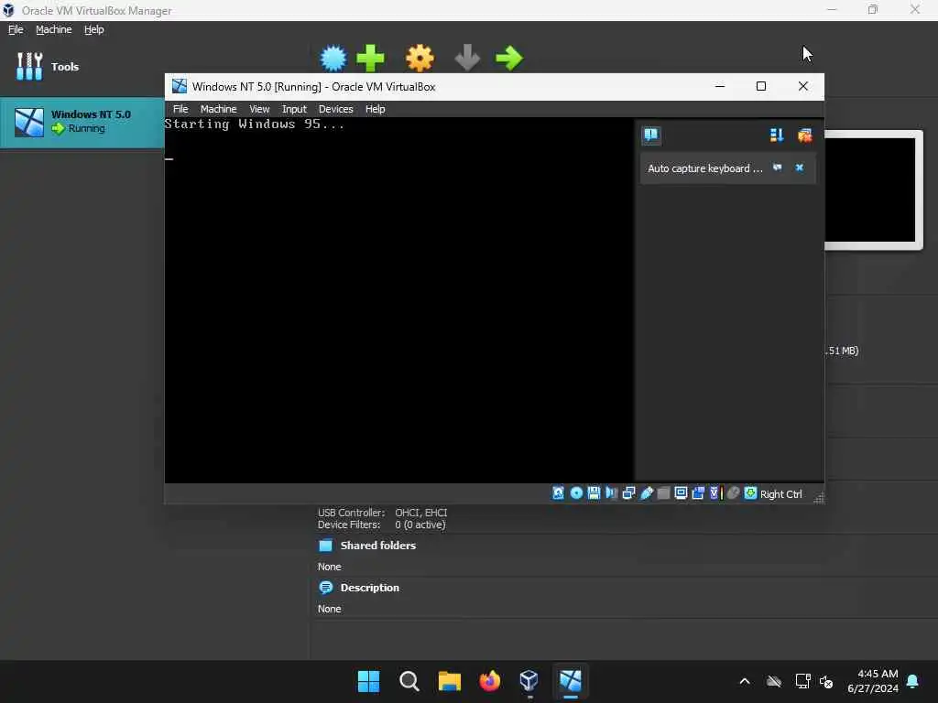Screen dimensions: 938x703
Task: Click the USB devices status icon
Action: pos(646,493)
